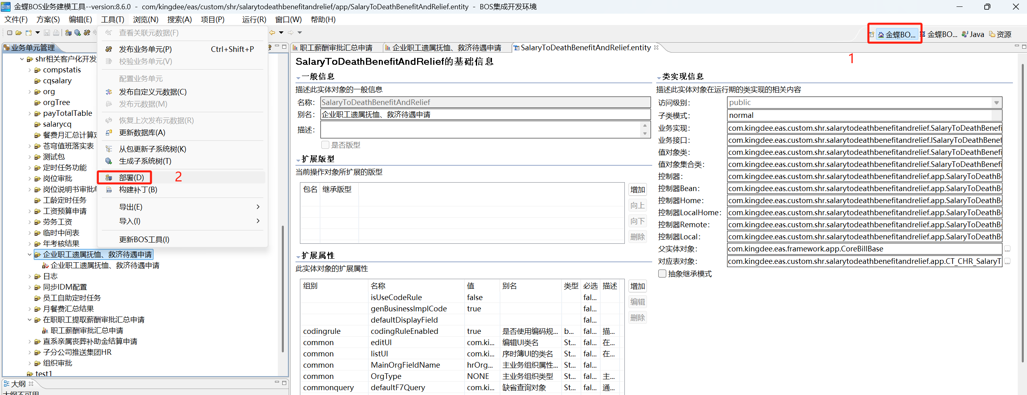This screenshot has width=1027, height=395.
Task: Click the publish gears toolbar icon
Action: click(87, 33)
